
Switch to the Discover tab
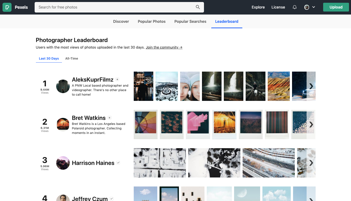(x=121, y=22)
